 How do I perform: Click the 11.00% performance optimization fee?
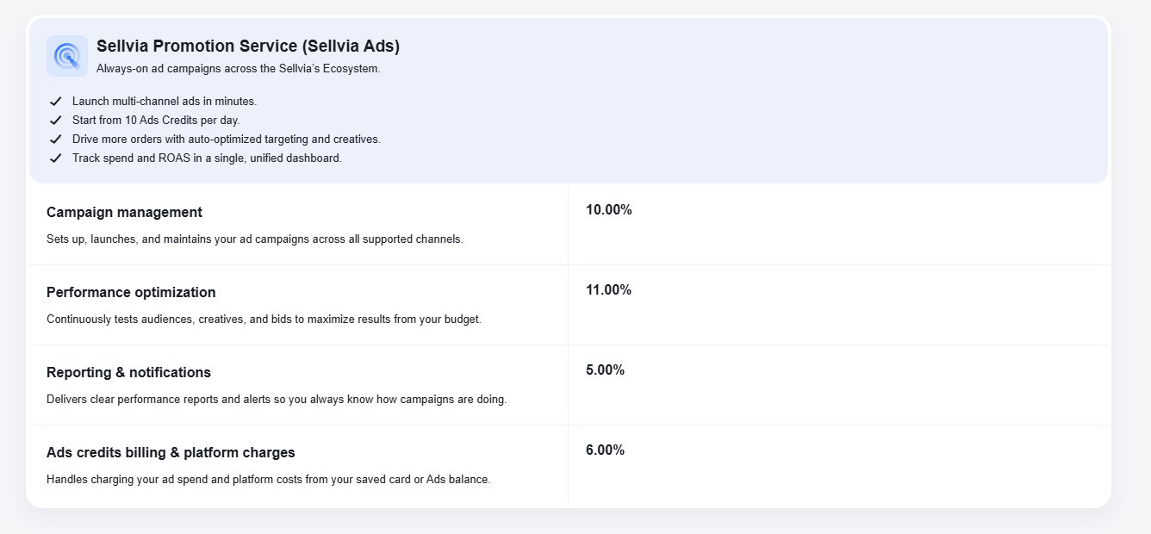pos(608,290)
